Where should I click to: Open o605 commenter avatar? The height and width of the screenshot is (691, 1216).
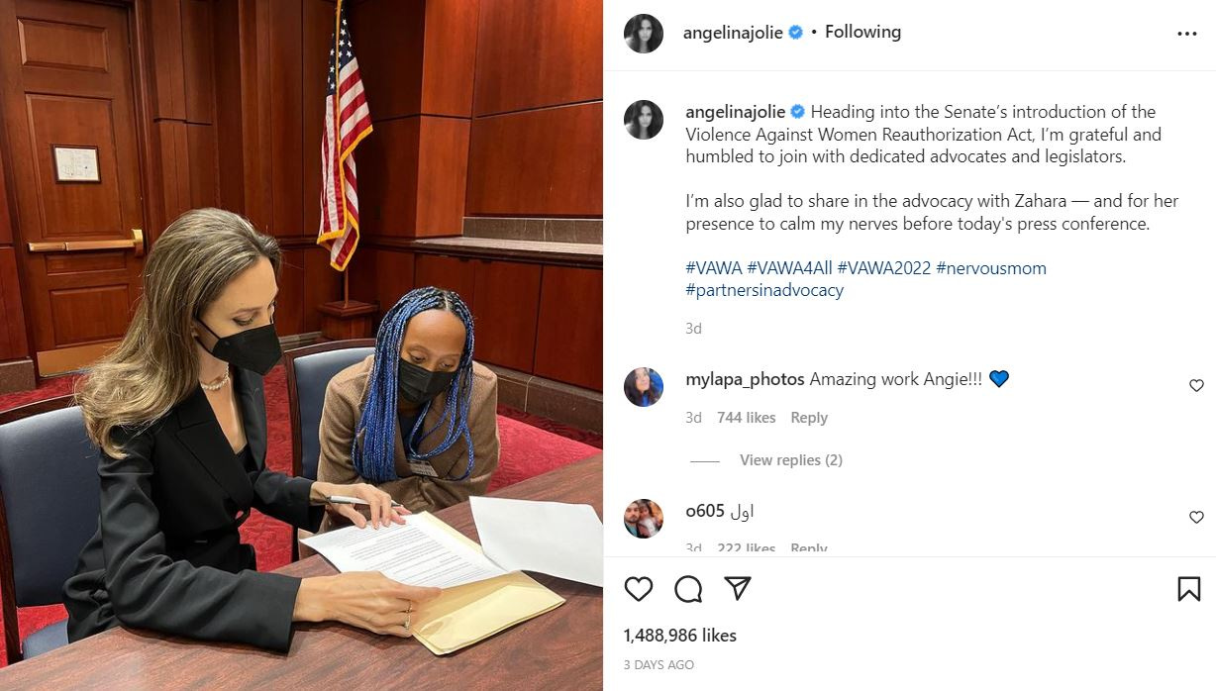(644, 519)
